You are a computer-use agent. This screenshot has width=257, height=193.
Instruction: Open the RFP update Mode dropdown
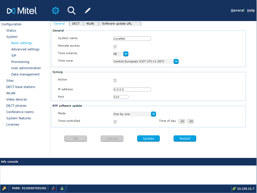(x=153, y=114)
